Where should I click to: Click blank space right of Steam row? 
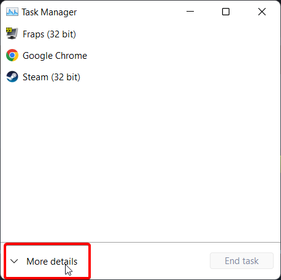point(180,77)
